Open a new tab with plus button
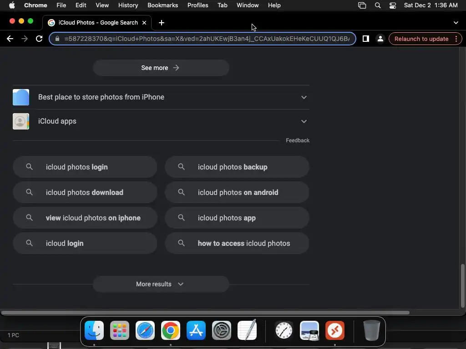This screenshot has width=466, height=349. [x=162, y=23]
